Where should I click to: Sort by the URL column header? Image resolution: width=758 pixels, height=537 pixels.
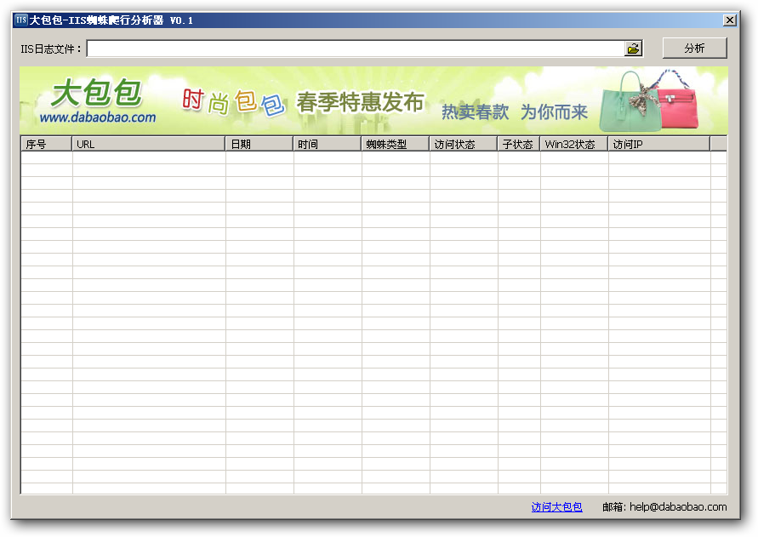[x=148, y=144]
